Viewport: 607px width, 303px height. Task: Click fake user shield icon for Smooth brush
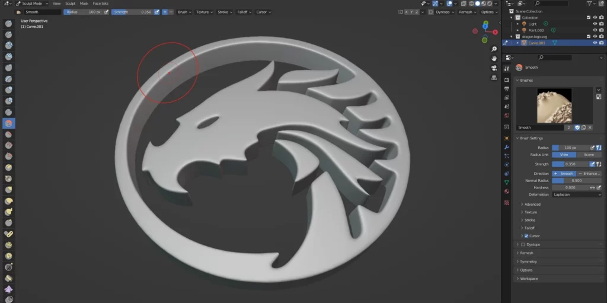[577, 127]
